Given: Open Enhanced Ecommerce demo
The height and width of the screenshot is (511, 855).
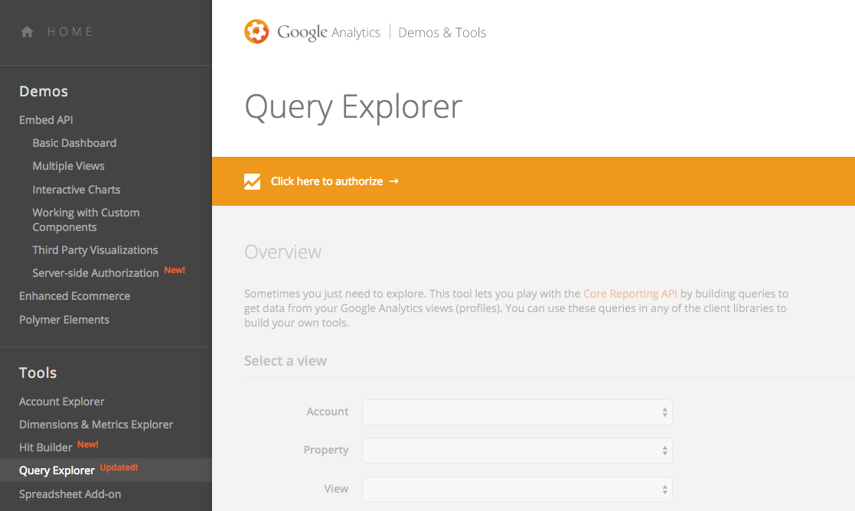Looking at the screenshot, I should (75, 296).
